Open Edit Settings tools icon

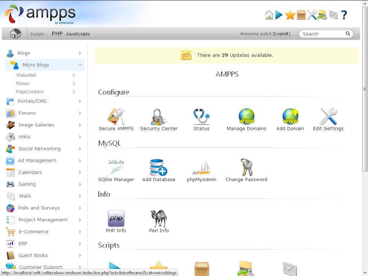coord(328,116)
